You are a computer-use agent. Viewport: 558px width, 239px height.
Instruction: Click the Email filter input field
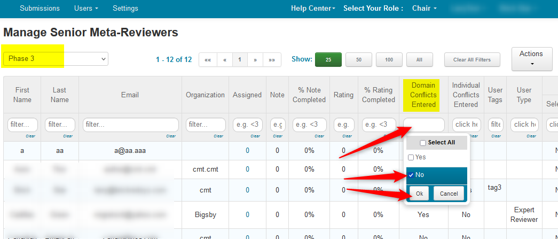click(130, 125)
